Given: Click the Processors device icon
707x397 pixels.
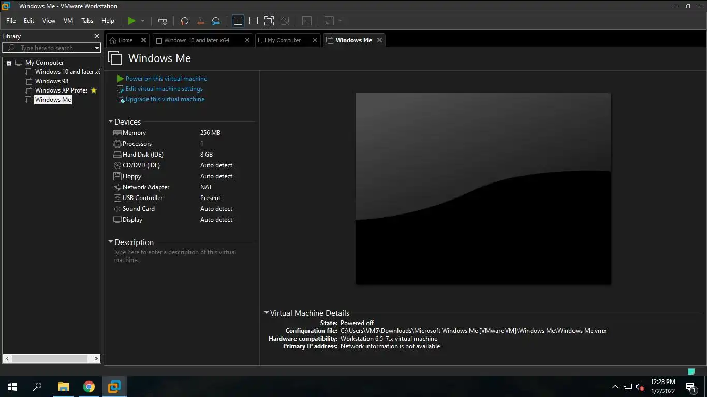Looking at the screenshot, I should [x=117, y=144].
